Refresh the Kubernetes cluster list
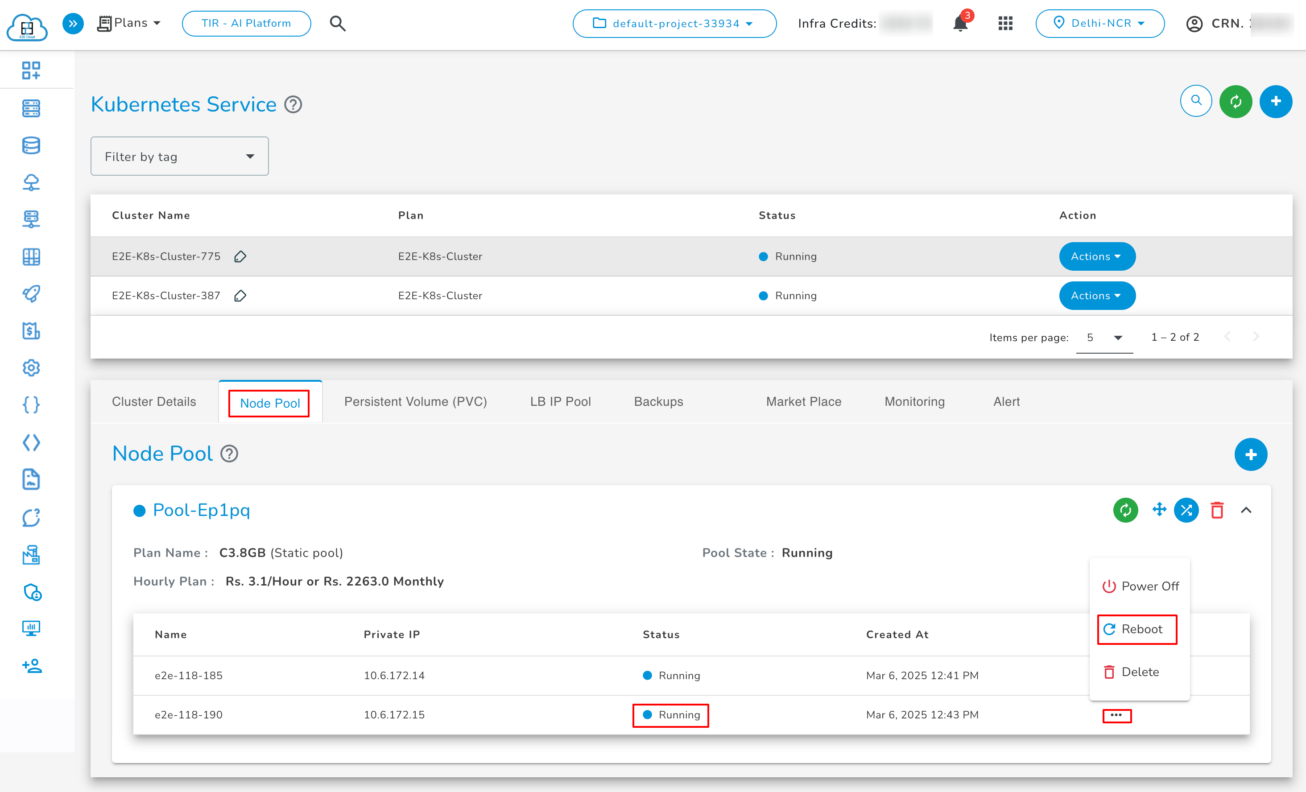Image resolution: width=1306 pixels, height=792 pixels. (1236, 101)
